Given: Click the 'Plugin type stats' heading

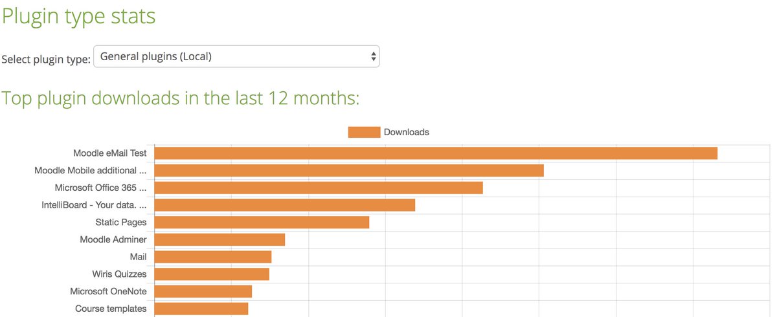Looking at the screenshot, I should pyautogui.click(x=78, y=16).
